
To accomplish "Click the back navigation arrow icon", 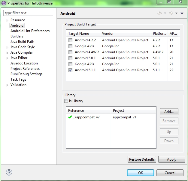I will pyautogui.click(x=159, y=13).
